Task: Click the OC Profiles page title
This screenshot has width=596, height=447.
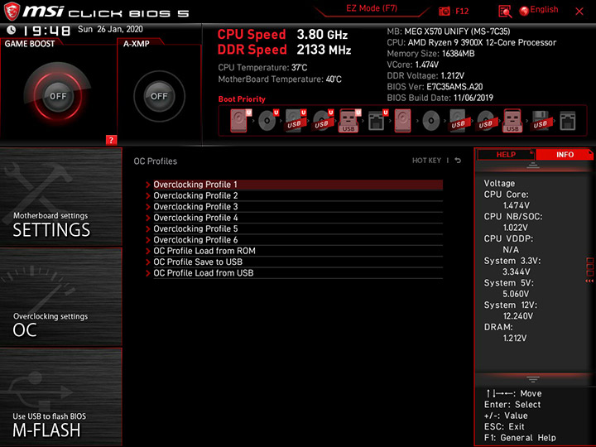Action: [x=155, y=161]
